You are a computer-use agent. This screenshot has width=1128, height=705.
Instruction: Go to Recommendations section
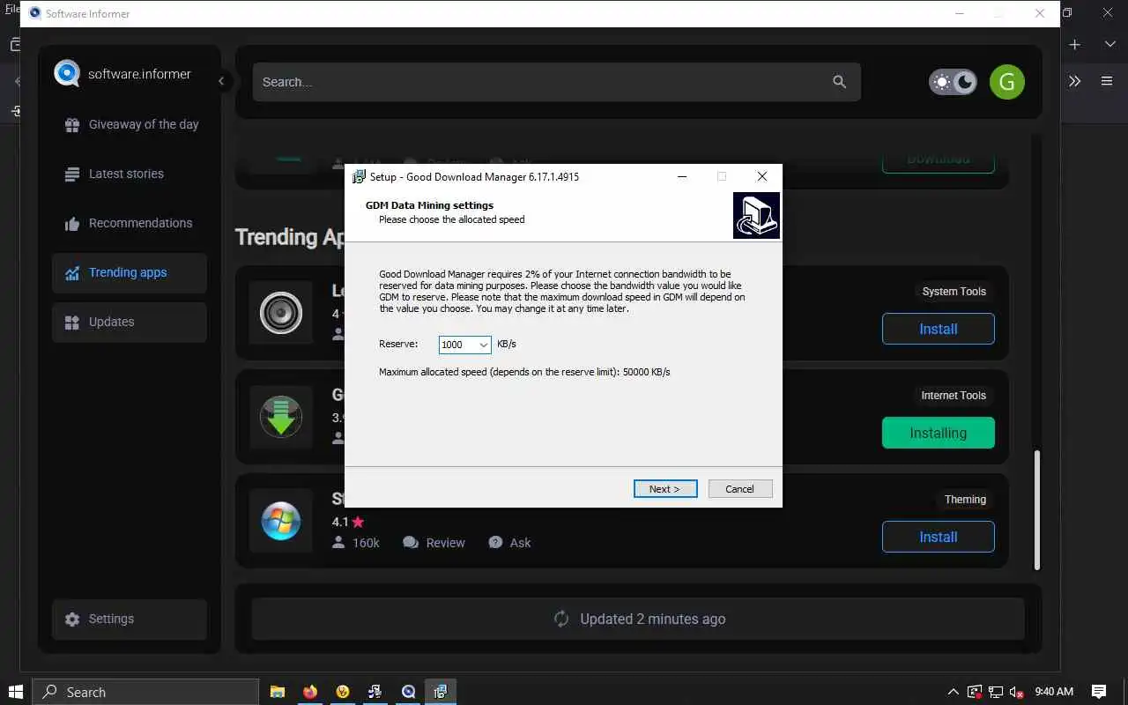[x=129, y=223]
